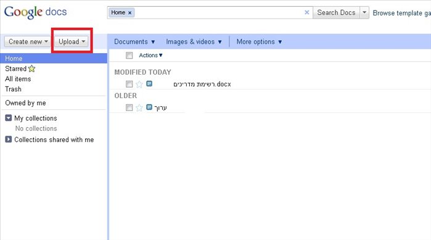Open רשימת מדריכים.docx document
Image resolution: width=431 pixels, height=240 pixels.
click(x=202, y=84)
